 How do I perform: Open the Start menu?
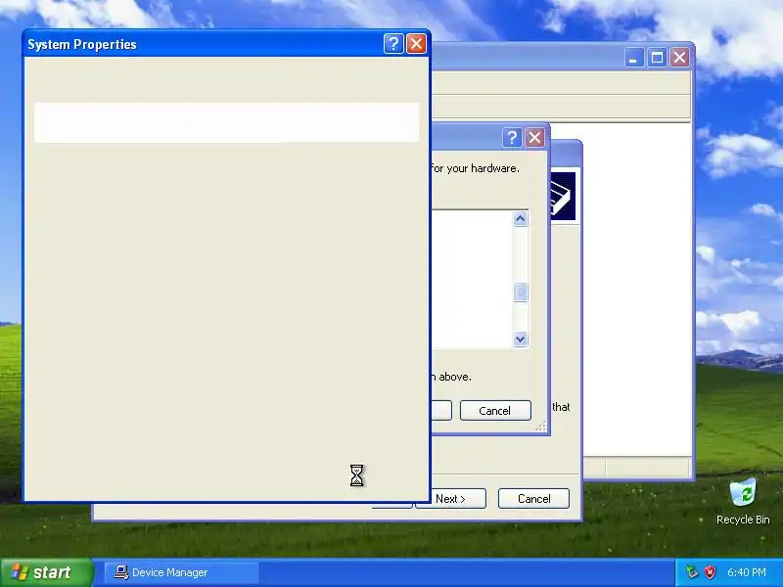pyautogui.click(x=47, y=572)
